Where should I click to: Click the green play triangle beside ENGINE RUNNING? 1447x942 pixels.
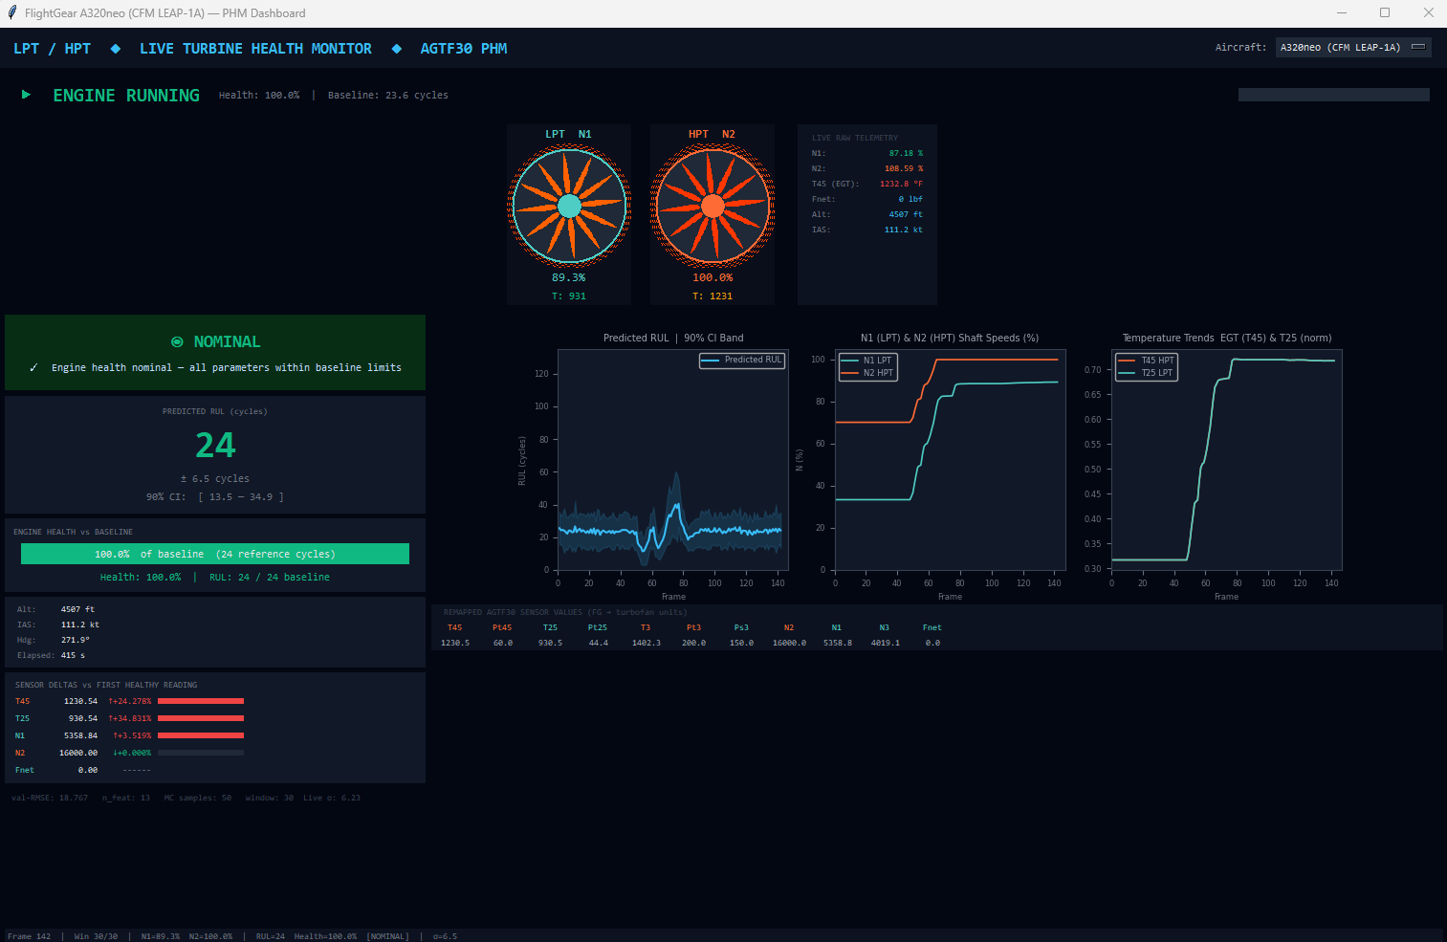[x=26, y=95]
